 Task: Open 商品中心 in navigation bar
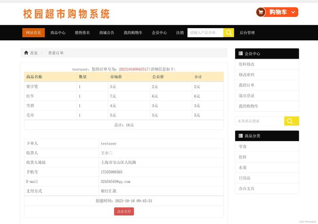[58, 33]
